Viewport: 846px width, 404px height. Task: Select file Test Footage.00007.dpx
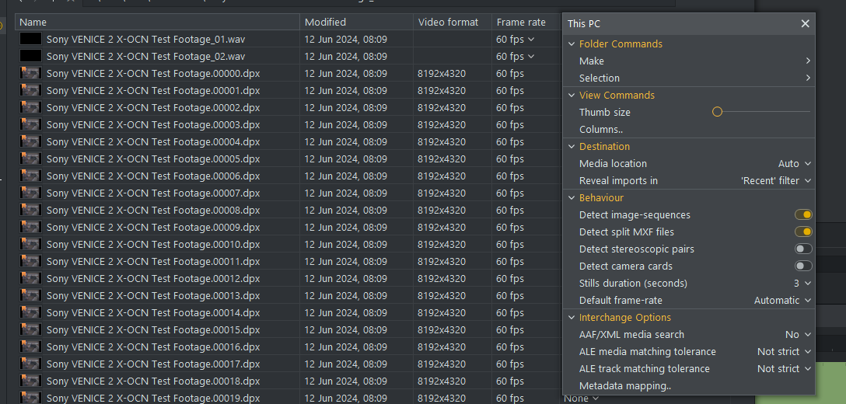153,193
